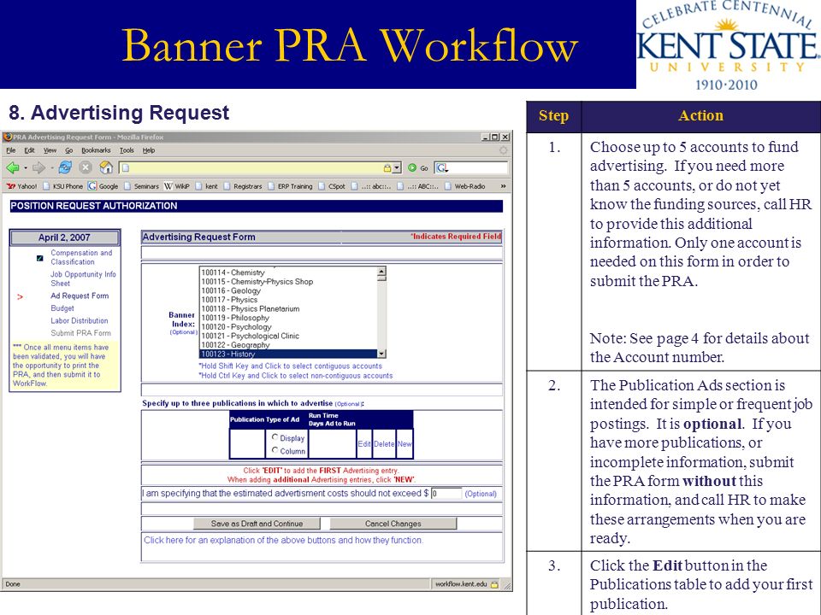Open the CSpot bookmark
Image resolution: width=821 pixels, height=615 pixels.
coord(332,186)
